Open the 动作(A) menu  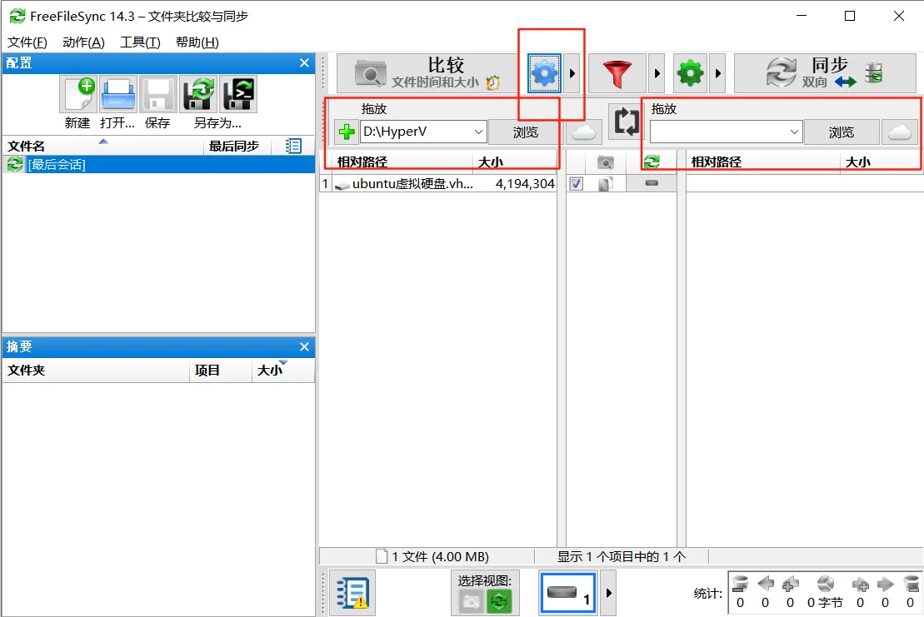(83, 42)
